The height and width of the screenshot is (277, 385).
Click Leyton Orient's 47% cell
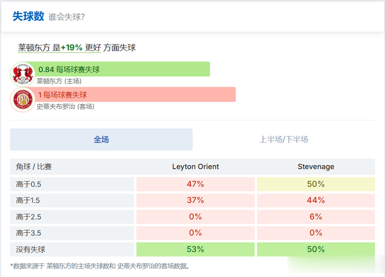pos(196,184)
